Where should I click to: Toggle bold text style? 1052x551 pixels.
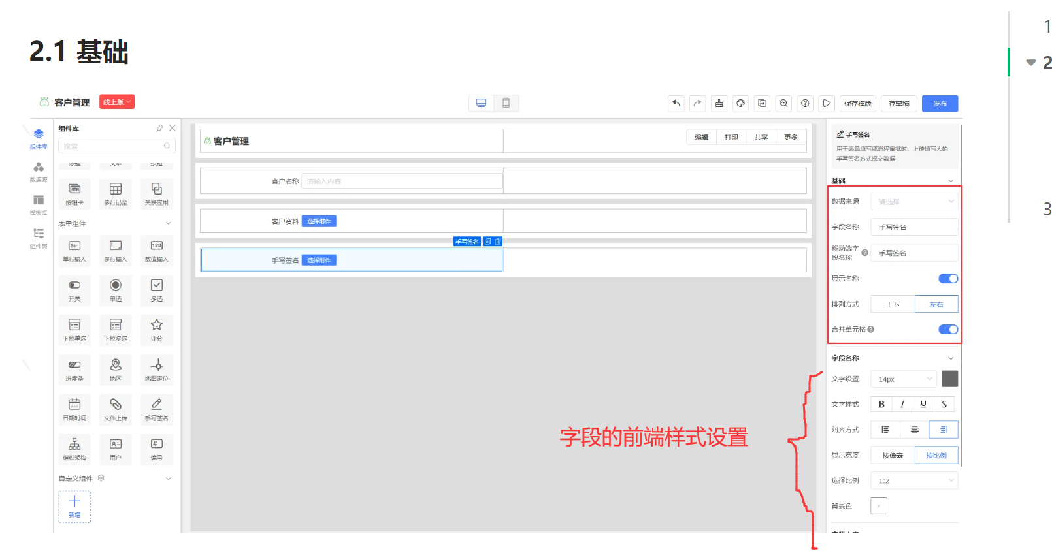pyautogui.click(x=881, y=404)
